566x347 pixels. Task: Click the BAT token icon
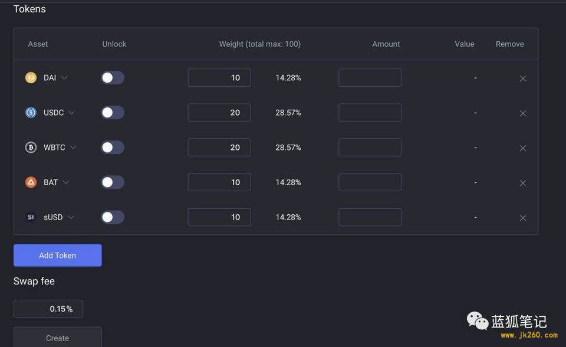point(31,182)
